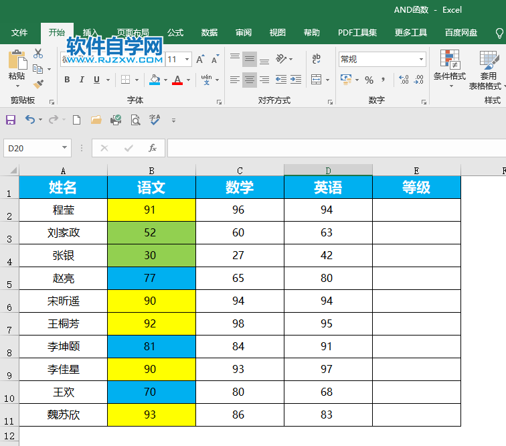Open the 文件 file menu
Screen dimensions: 506x446
tap(19, 33)
